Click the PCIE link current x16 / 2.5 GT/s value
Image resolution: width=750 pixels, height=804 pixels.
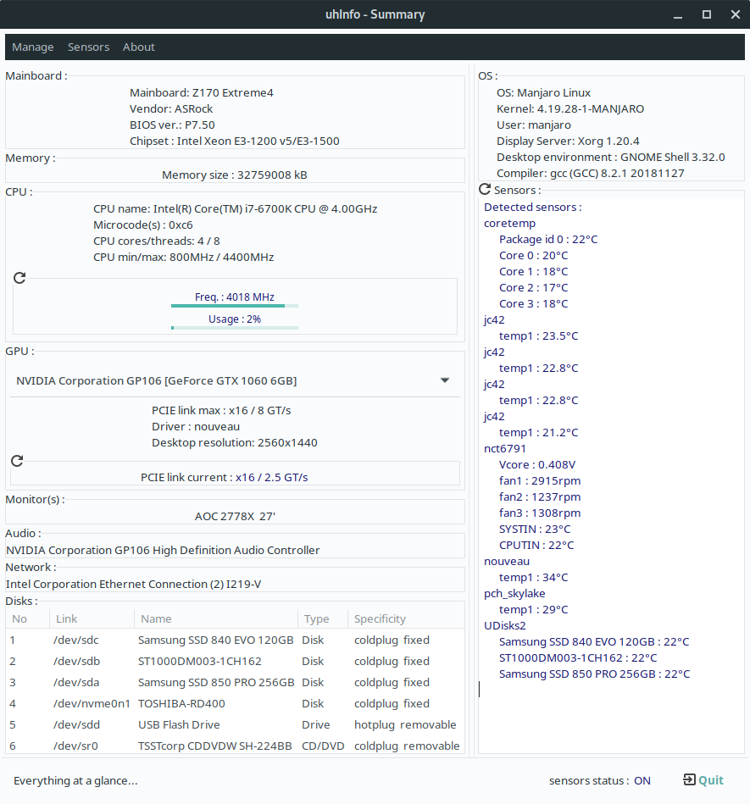271,477
